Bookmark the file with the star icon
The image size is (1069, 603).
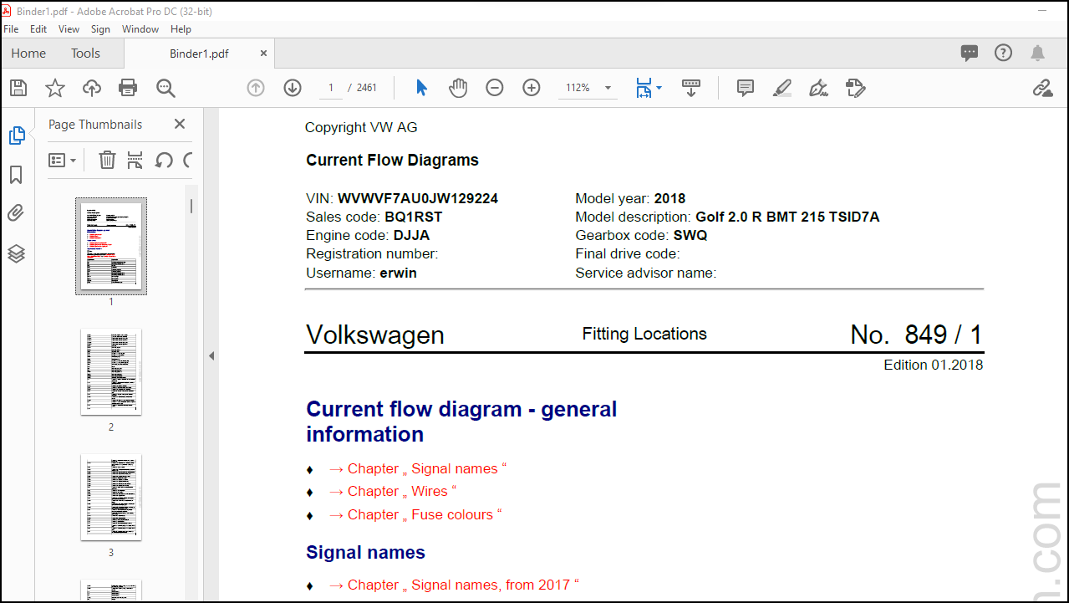coord(54,88)
